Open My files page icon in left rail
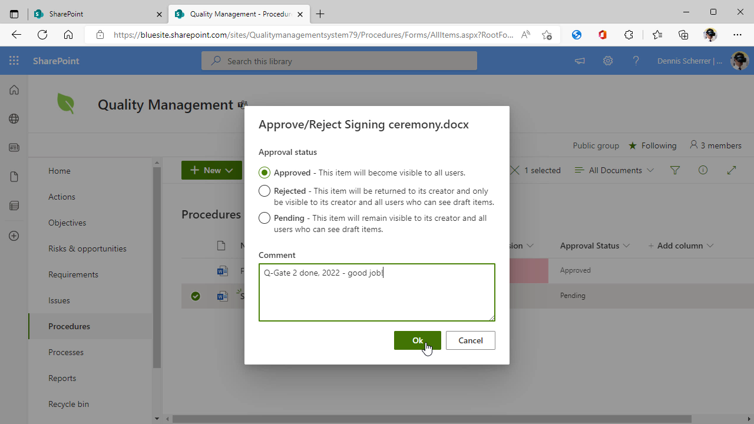Viewport: 754px width, 424px height. click(14, 177)
